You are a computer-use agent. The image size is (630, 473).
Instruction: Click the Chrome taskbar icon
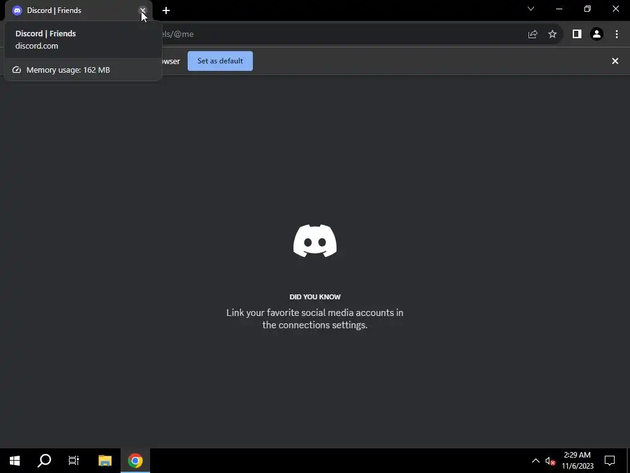coord(135,461)
